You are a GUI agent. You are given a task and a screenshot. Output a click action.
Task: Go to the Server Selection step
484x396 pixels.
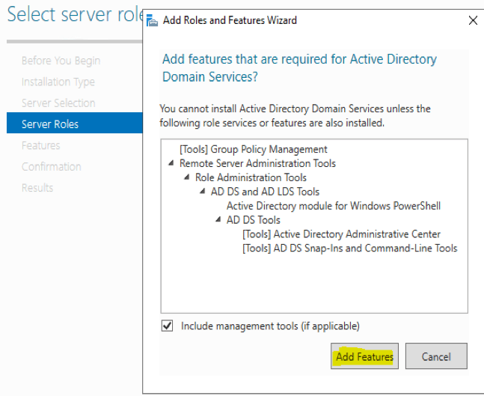point(58,103)
